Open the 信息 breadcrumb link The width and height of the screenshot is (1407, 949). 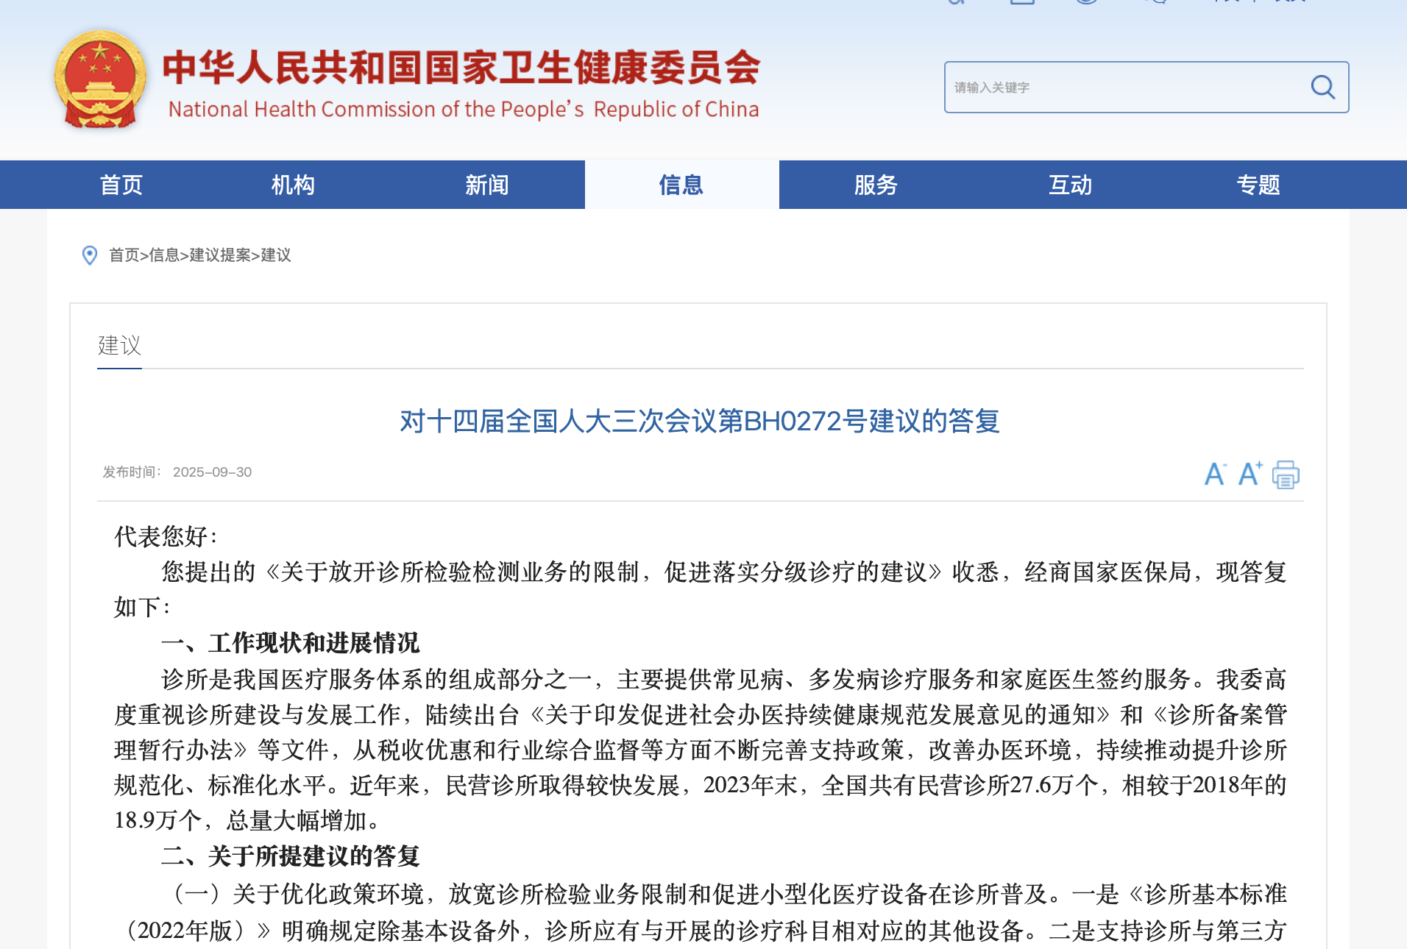coord(165,255)
